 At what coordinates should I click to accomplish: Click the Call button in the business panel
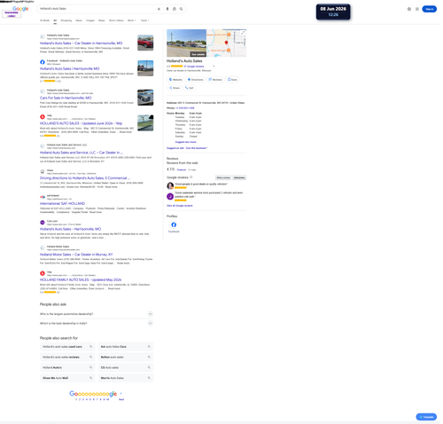click(189, 88)
